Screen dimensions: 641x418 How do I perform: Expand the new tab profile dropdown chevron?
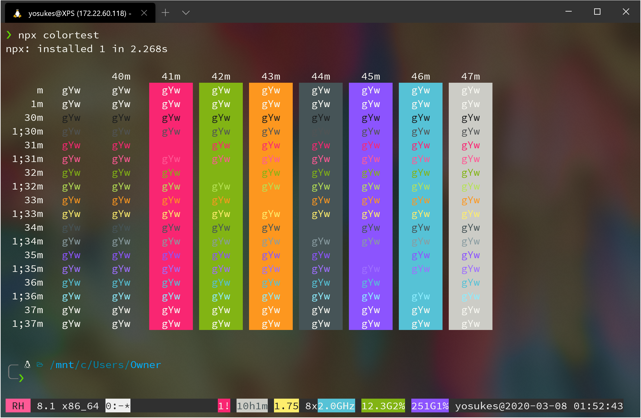click(186, 13)
